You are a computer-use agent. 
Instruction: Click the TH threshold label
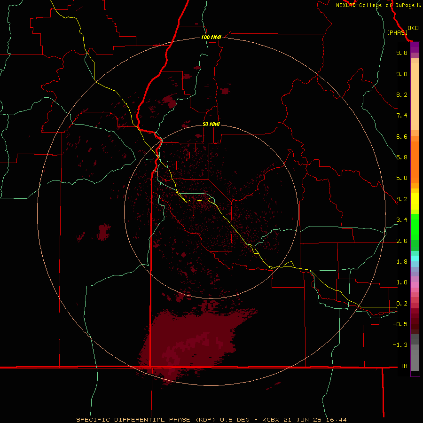click(404, 366)
